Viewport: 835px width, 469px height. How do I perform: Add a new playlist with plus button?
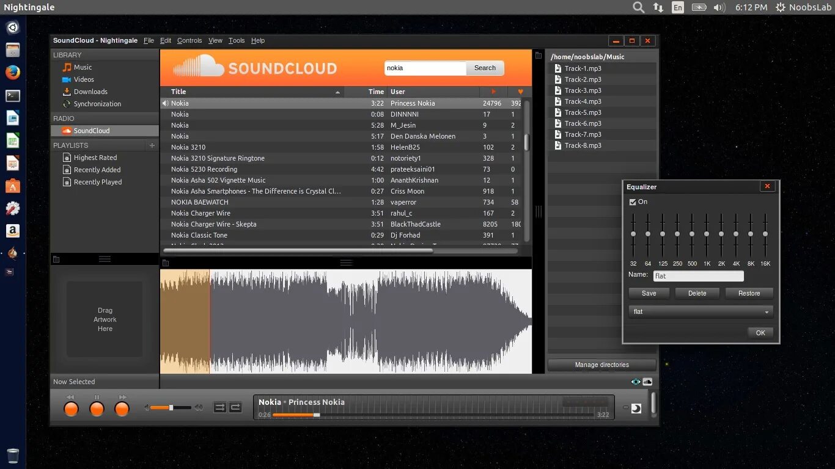[x=152, y=145]
